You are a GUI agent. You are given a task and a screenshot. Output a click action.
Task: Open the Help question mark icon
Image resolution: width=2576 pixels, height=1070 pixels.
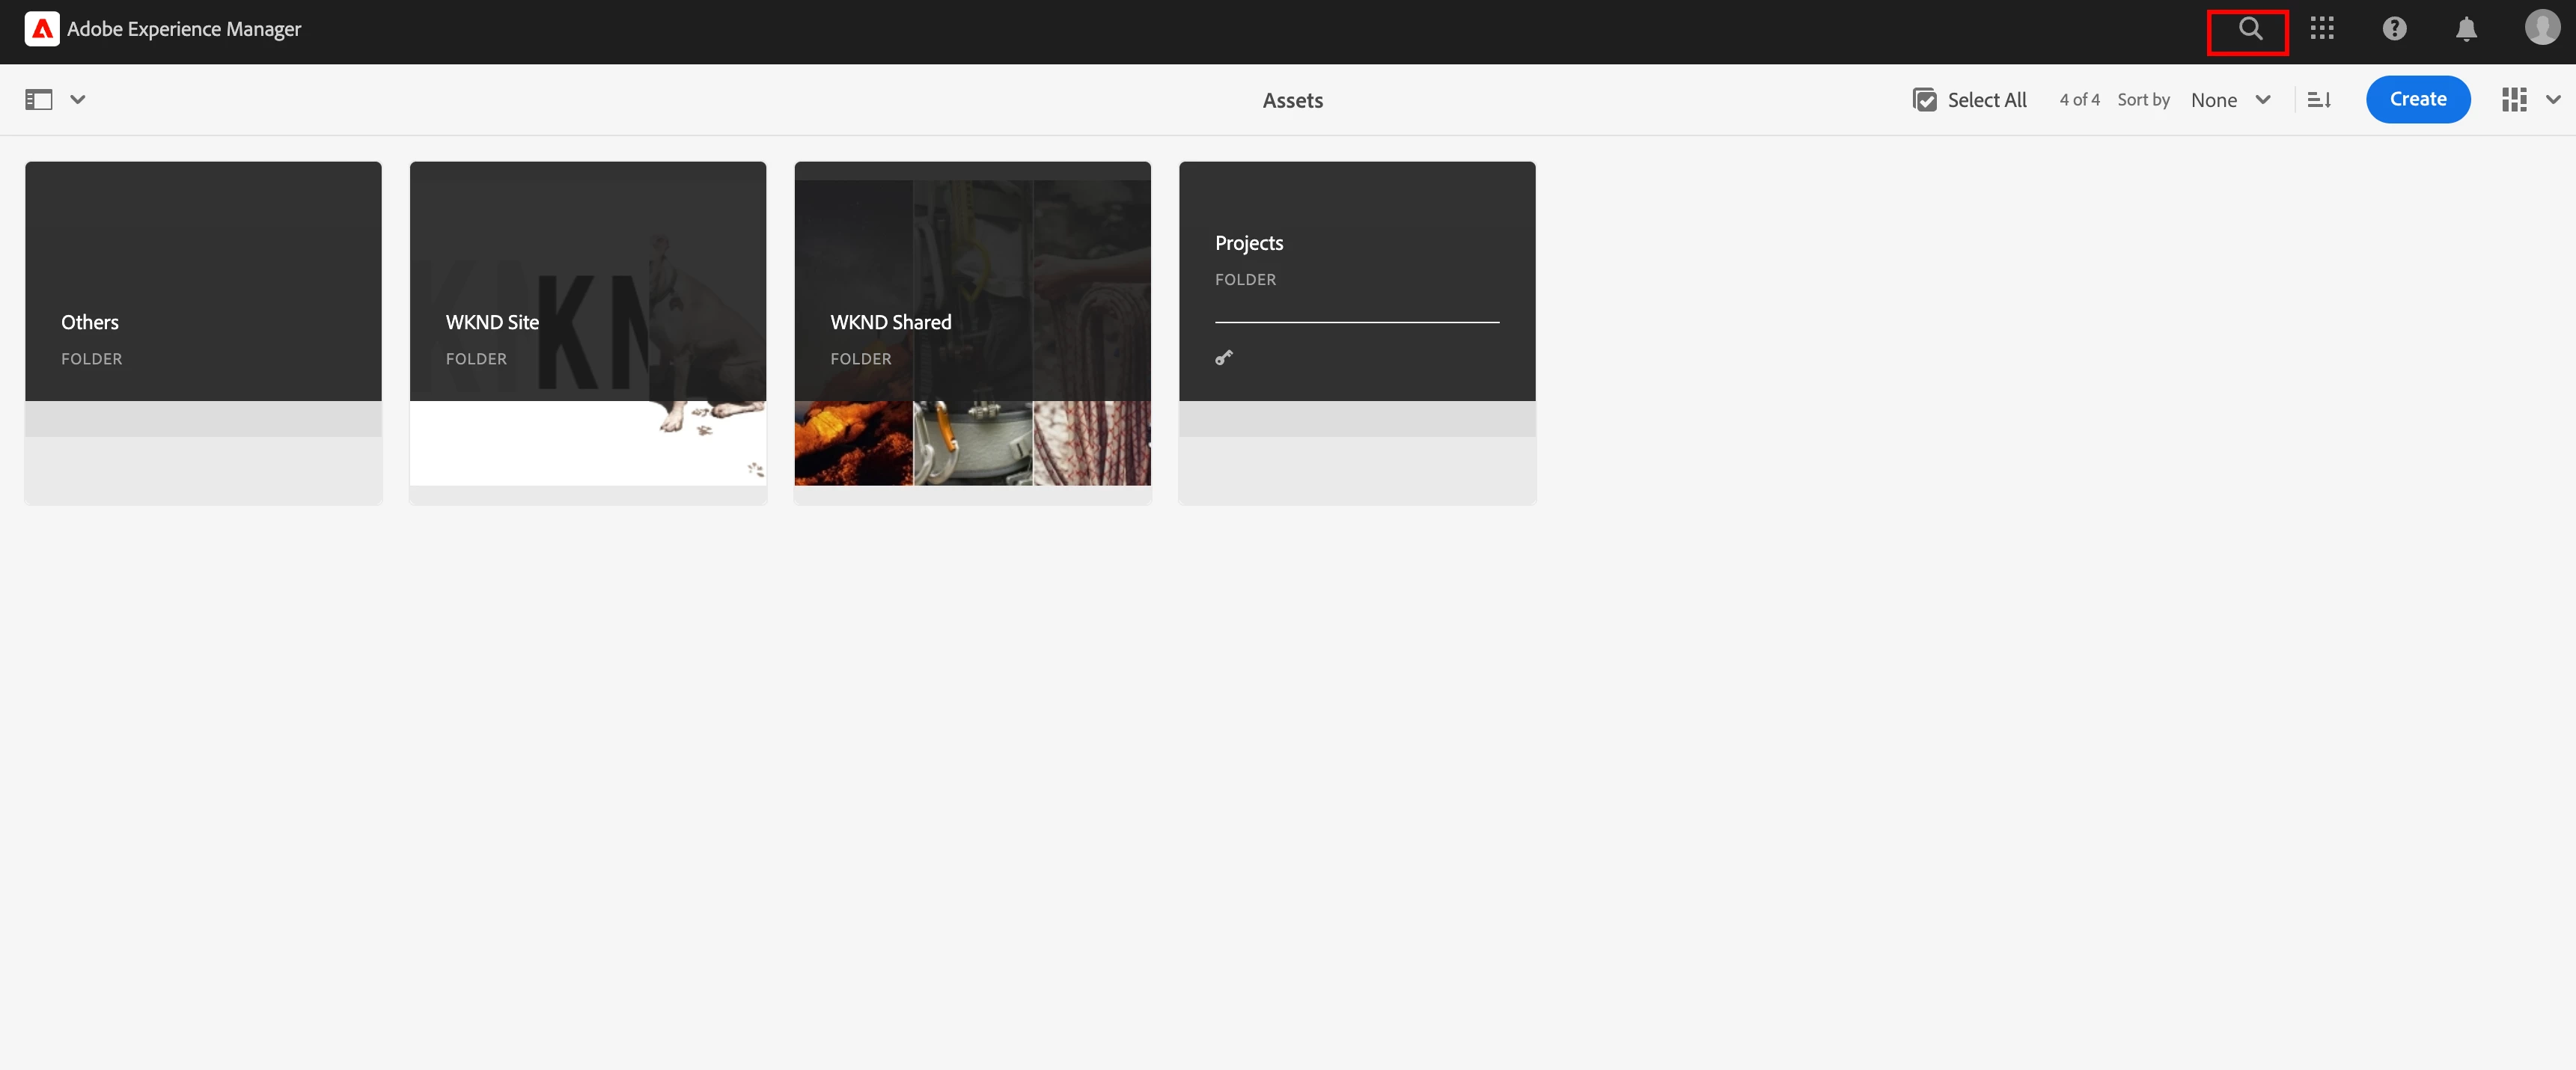pyautogui.click(x=2394, y=29)
